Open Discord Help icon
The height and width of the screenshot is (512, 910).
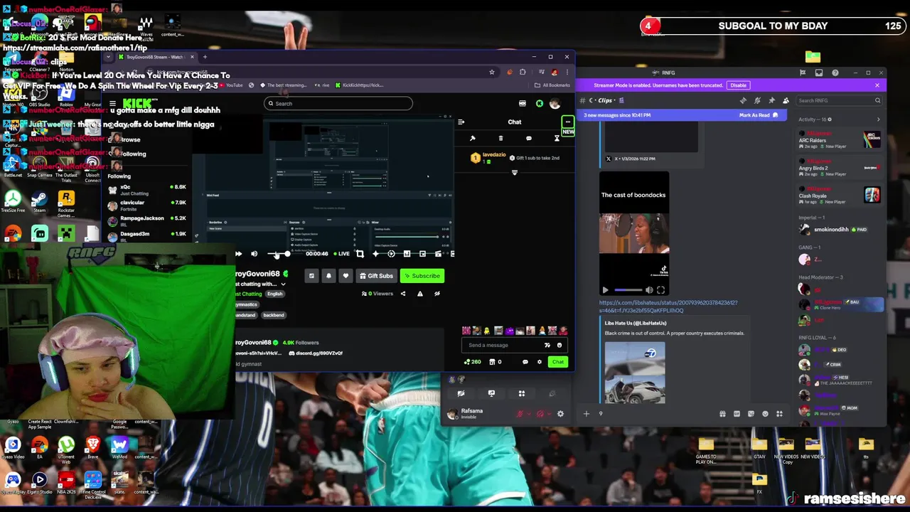click(x=835, y=73)
